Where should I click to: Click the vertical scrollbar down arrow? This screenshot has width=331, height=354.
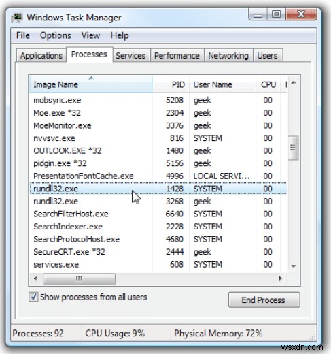pos(294,266)
